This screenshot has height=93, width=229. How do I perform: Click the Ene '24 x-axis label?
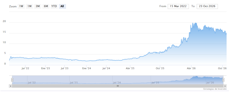tap(86, 68)
